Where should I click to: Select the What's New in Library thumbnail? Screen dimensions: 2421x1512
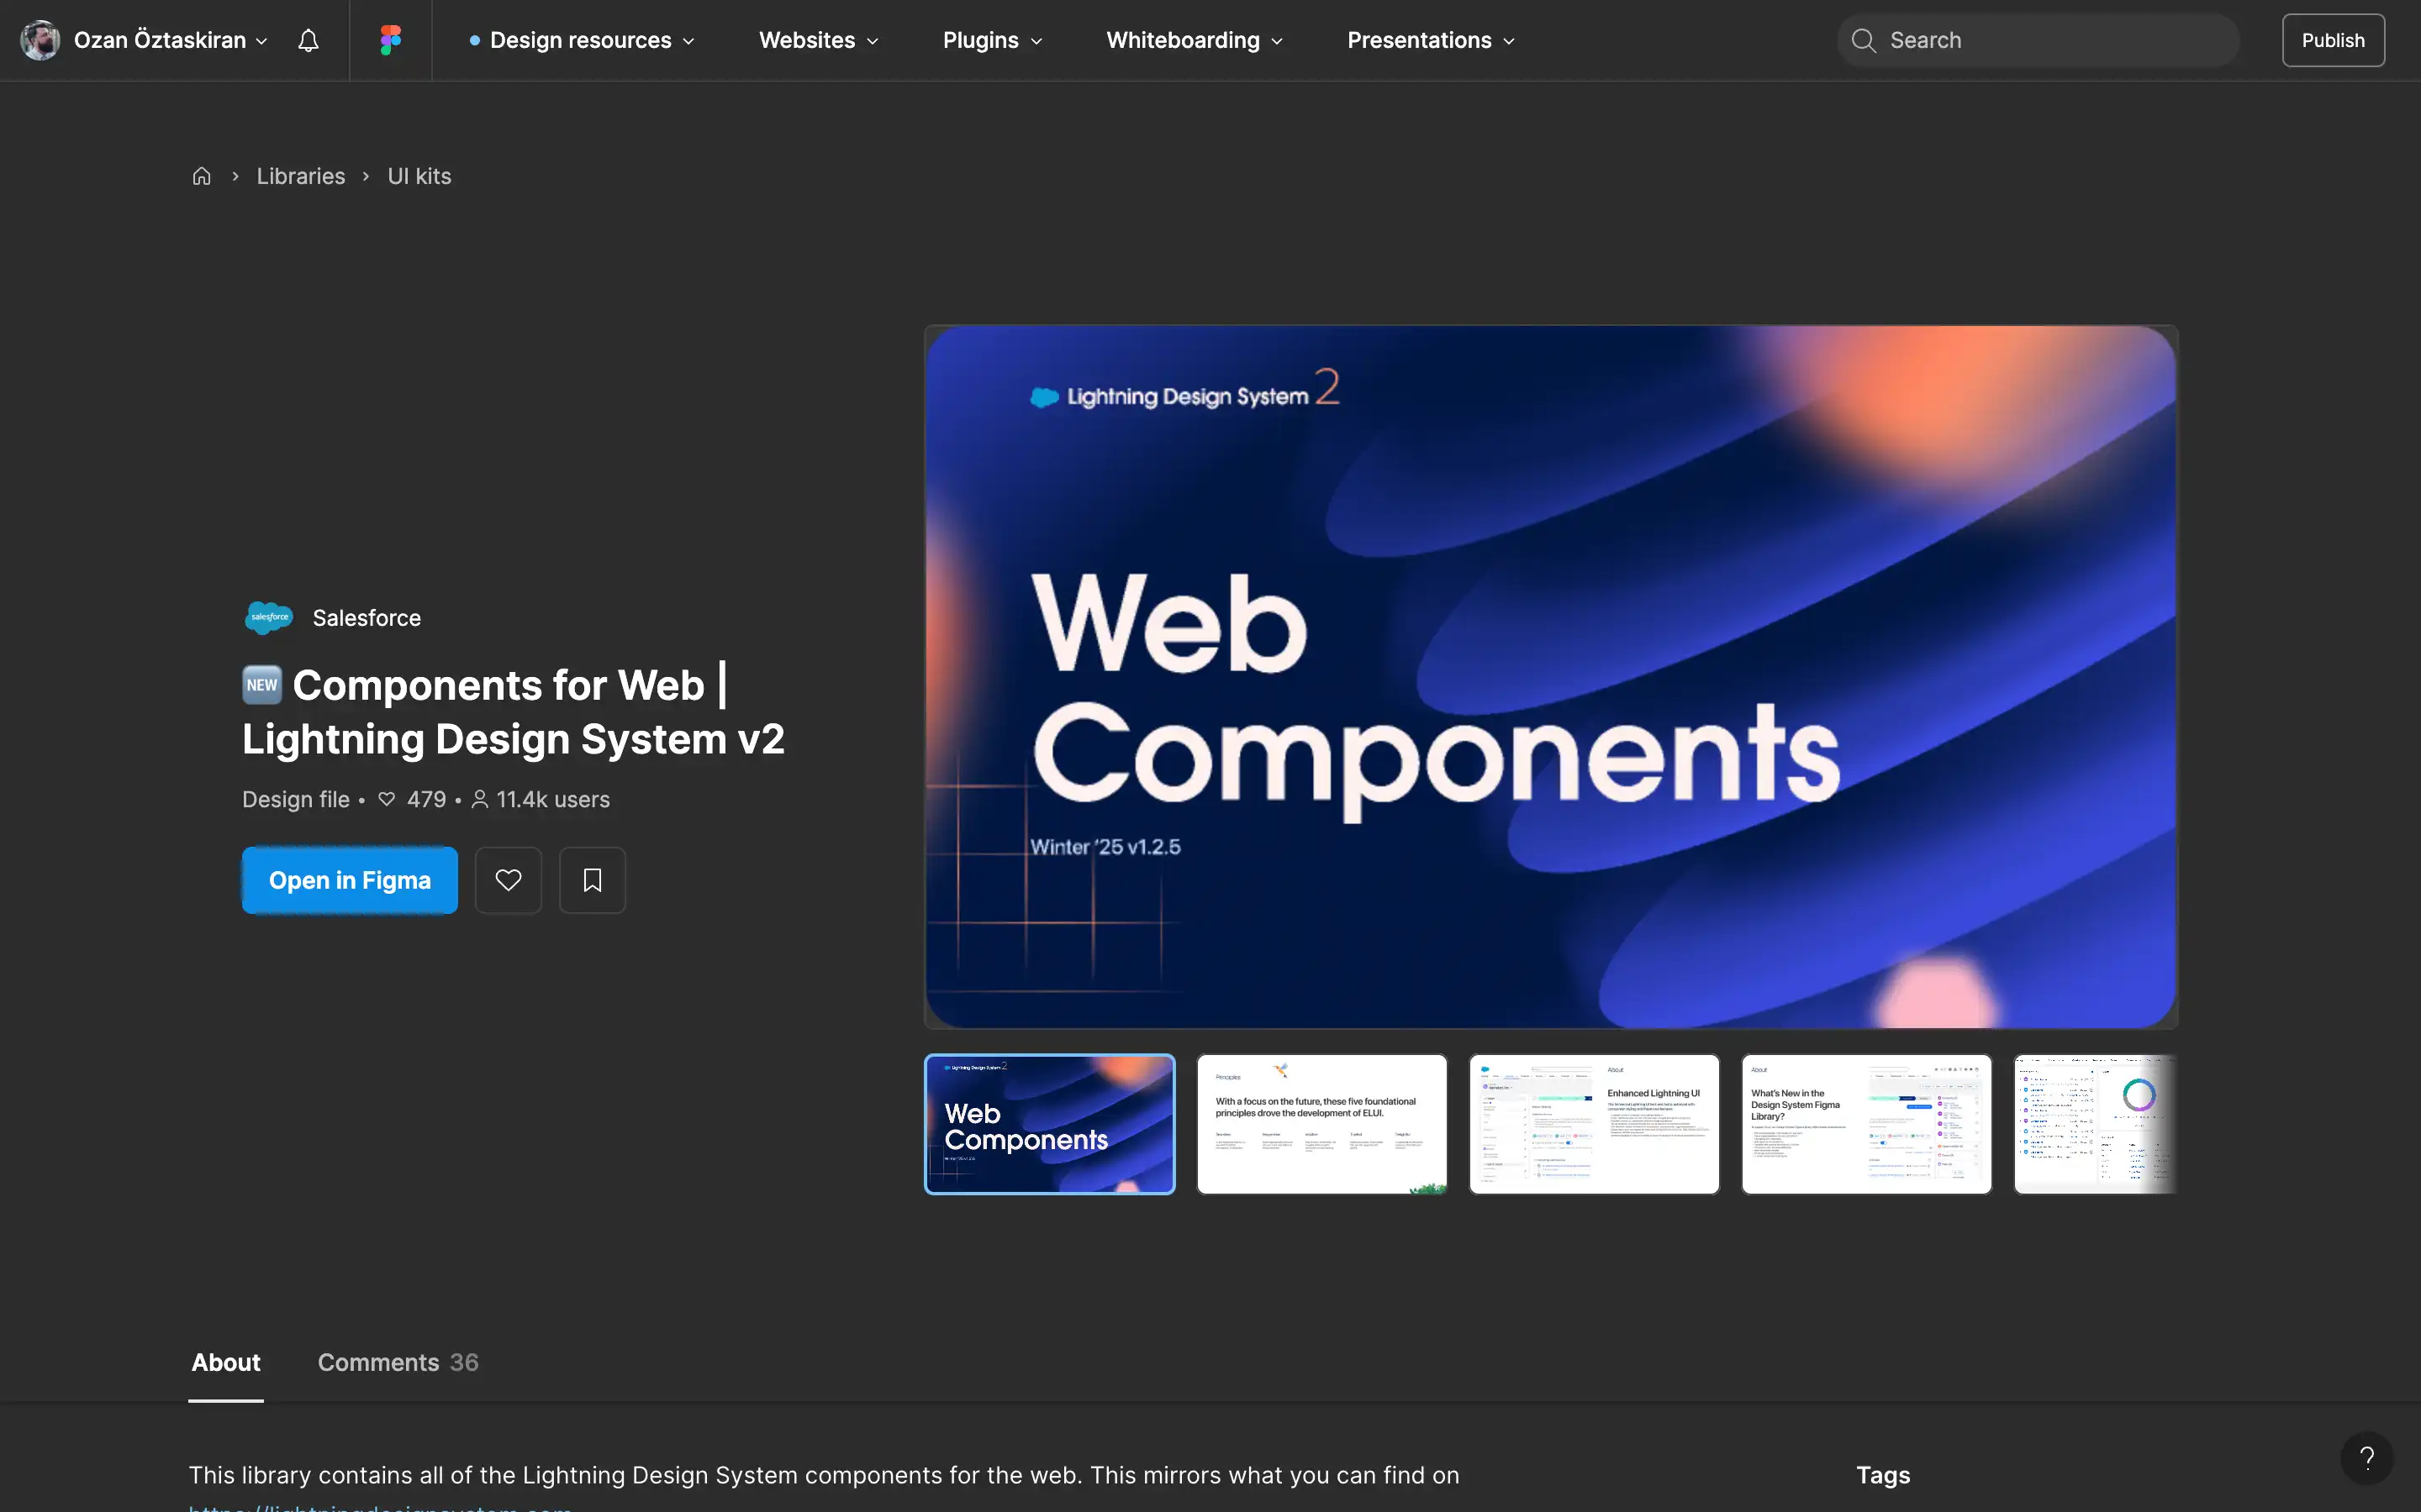[x=1866, y=1124]
